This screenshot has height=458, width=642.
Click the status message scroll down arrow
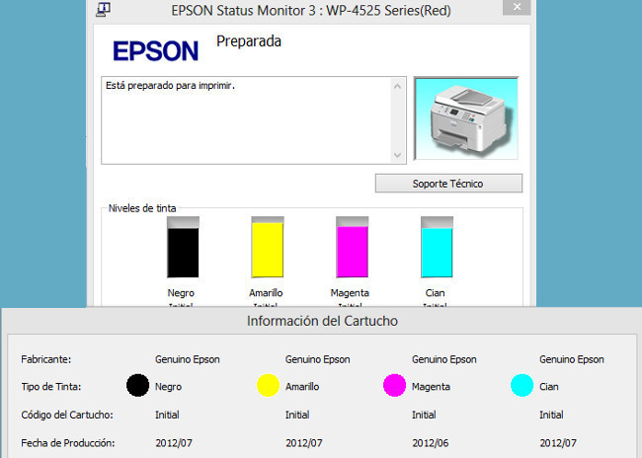point(397,155)
